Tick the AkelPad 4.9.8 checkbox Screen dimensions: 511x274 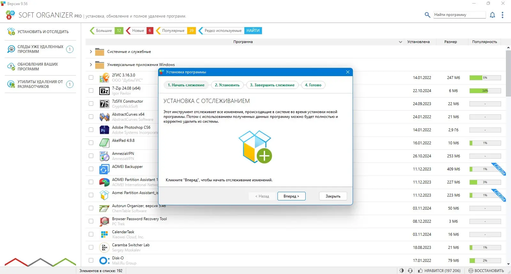(x=91, y=143)
